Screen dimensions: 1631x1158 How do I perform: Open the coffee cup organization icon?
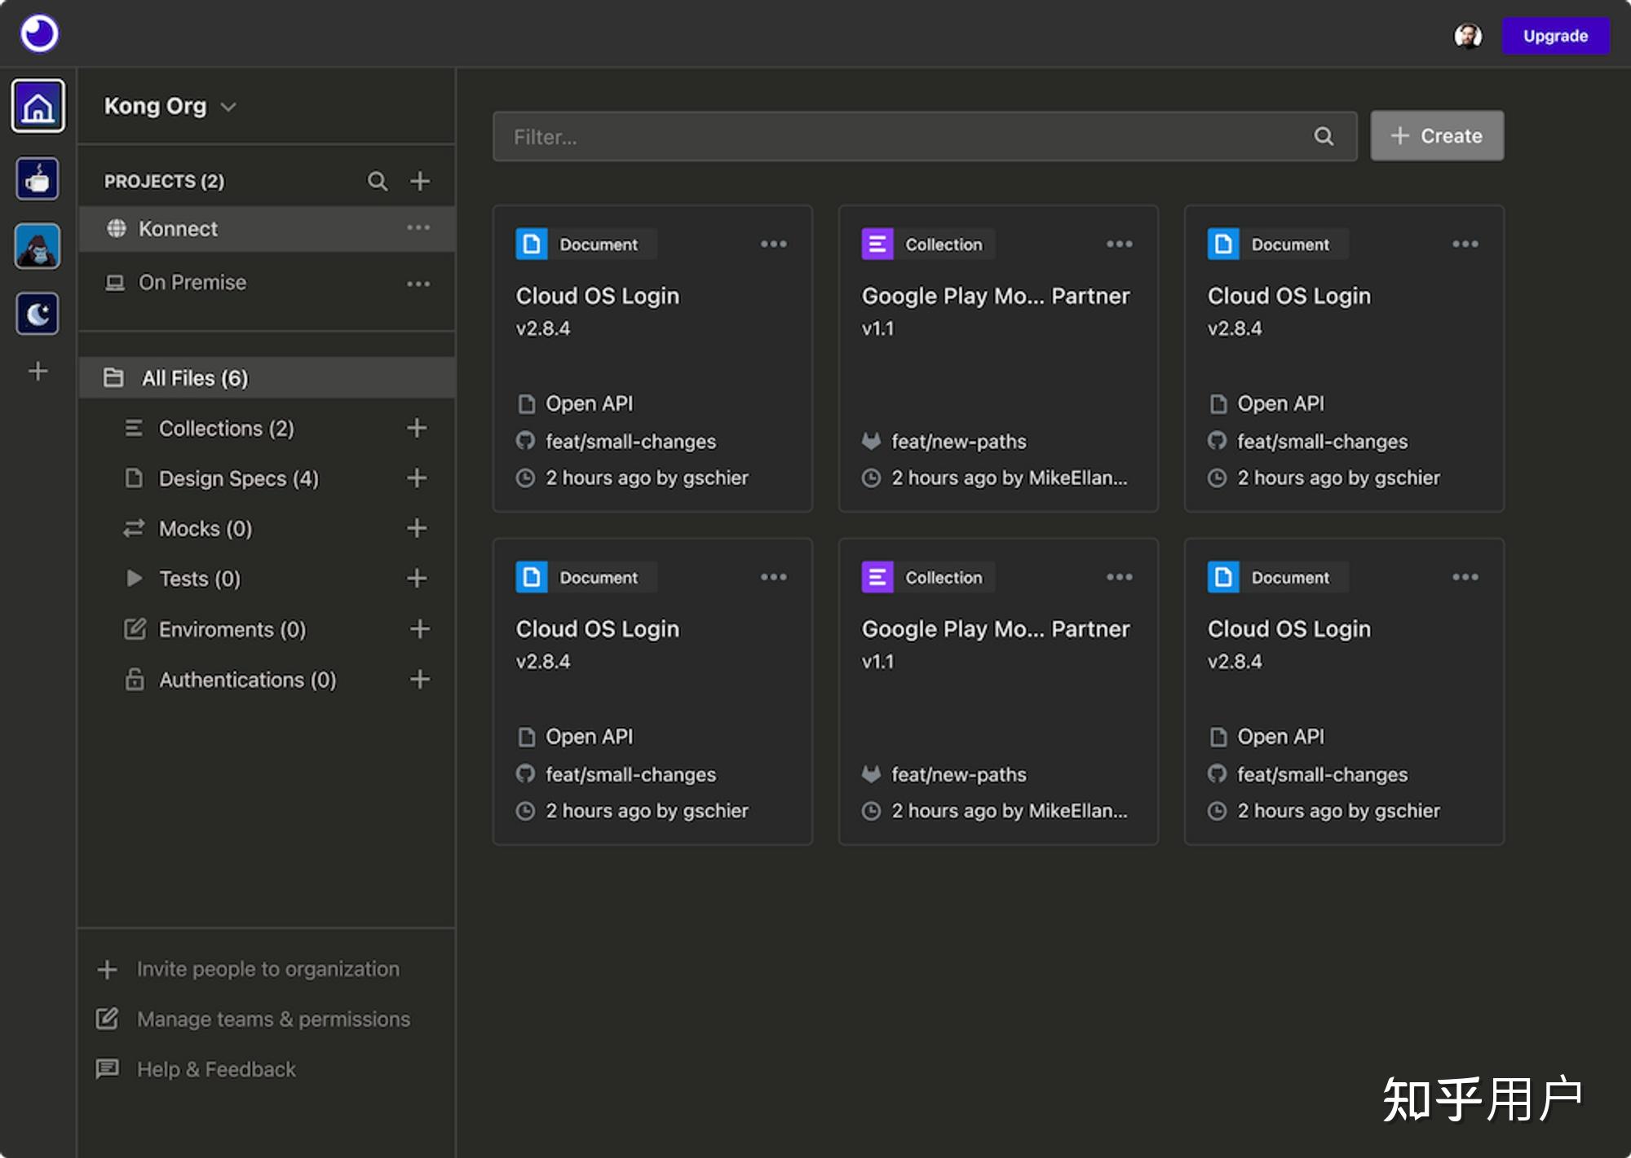(38, 178)
